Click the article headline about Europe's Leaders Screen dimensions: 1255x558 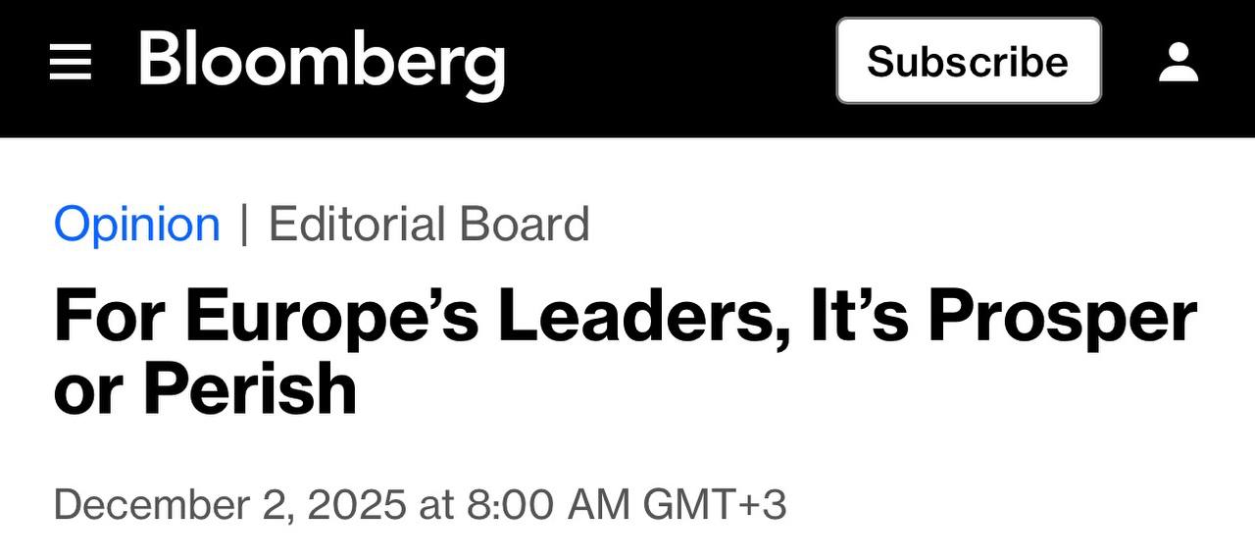[x=626, y=352]
